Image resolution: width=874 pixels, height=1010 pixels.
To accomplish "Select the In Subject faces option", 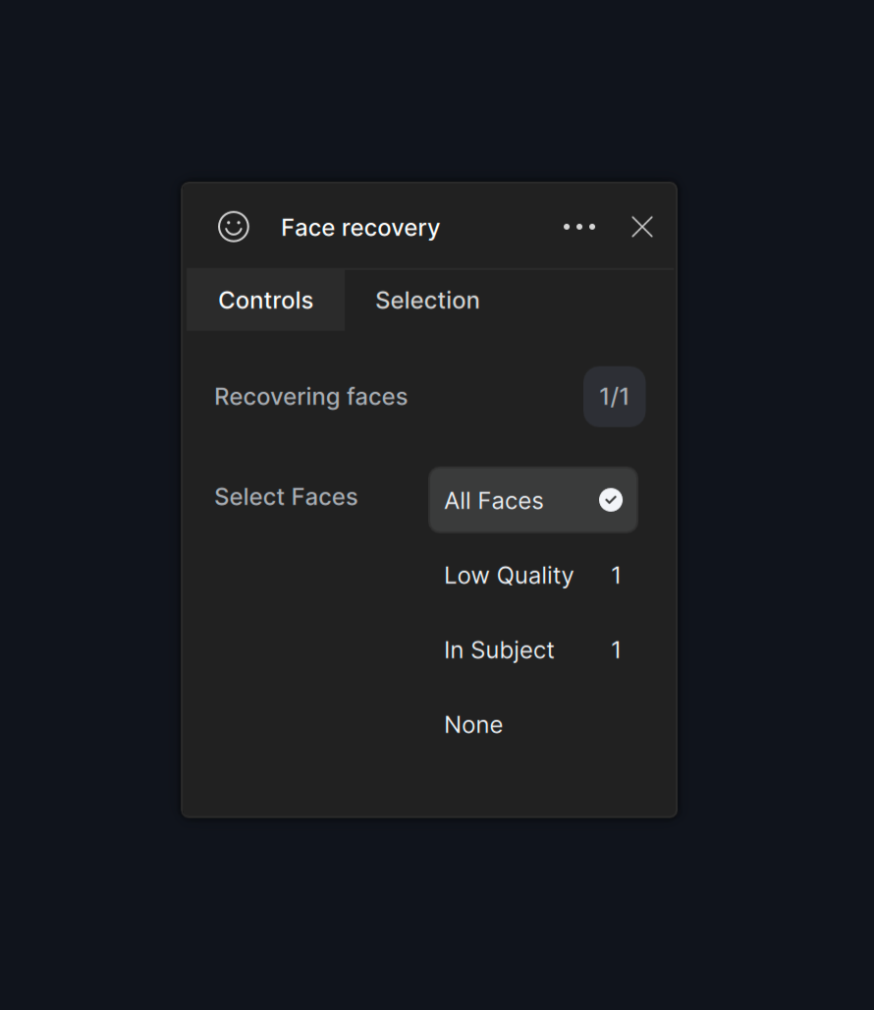I will [533, 650].
